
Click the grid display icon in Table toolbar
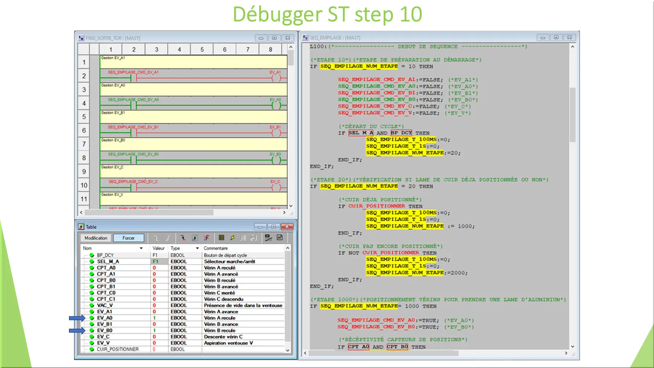(x=222, y=238)
